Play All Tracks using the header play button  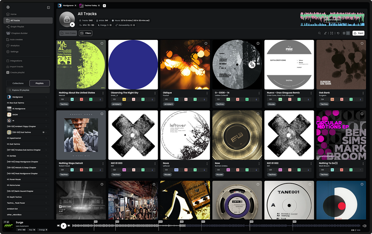pyautogui.click(x=72, y=25)
